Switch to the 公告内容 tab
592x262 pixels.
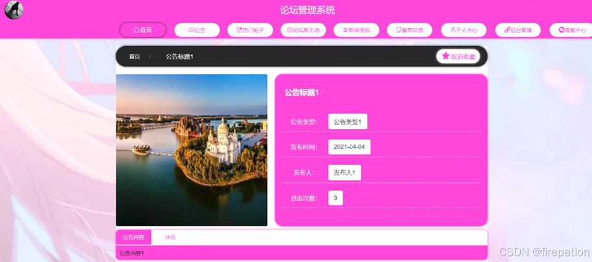coord(133,237)
